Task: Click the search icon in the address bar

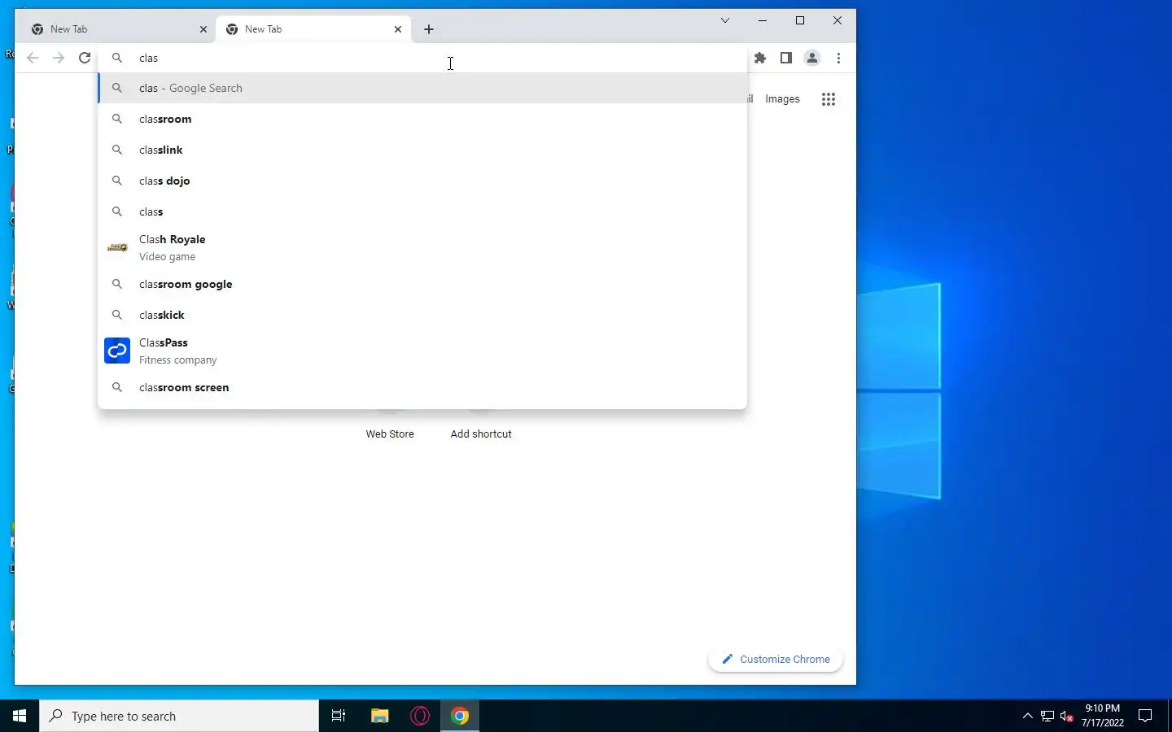Action: click(x=117, y=58)
